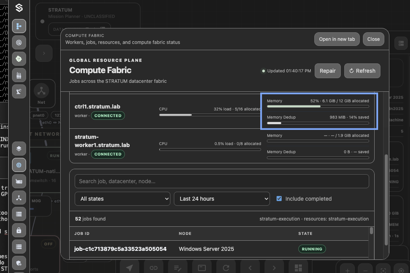Click the ctrl1 Memory usage bar
The width and height of the screenshot is (410, 273).
pos(318,107)
